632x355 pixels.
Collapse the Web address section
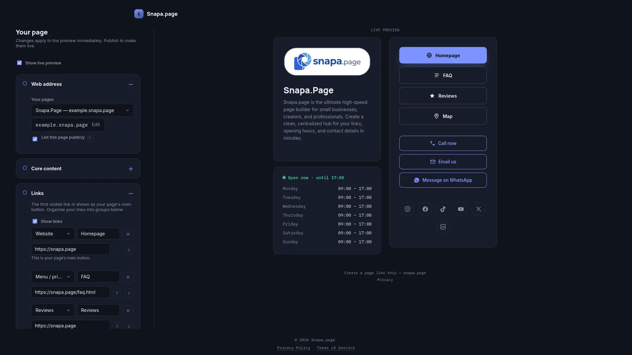point(131,84)
